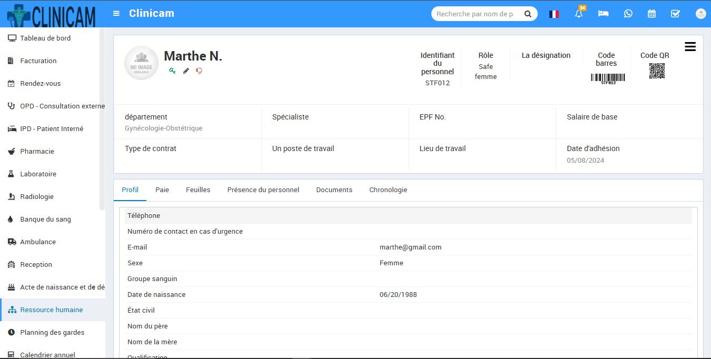711x359 pixels.
Task: Go to Pharmacie in the sidebar
Action: [x=37, y=151]
